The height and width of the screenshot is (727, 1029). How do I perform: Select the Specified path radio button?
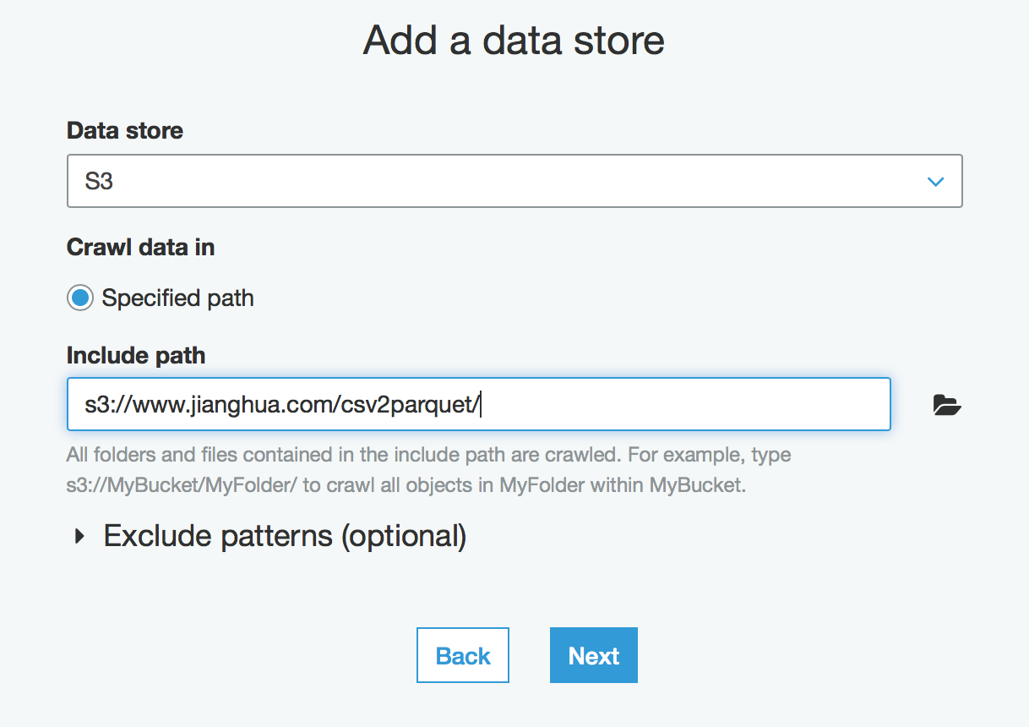(80, 298)
